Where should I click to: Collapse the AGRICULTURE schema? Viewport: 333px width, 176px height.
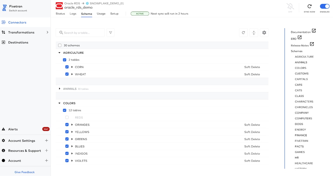coord(59,53)
